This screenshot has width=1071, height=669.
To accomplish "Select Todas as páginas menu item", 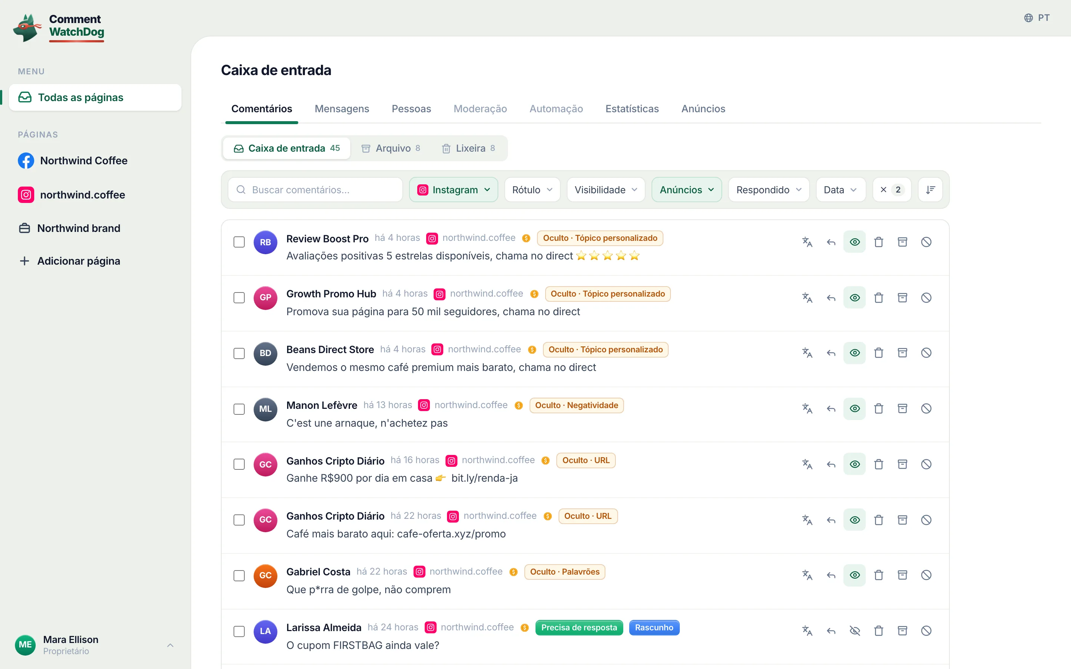I will [95, 97].
